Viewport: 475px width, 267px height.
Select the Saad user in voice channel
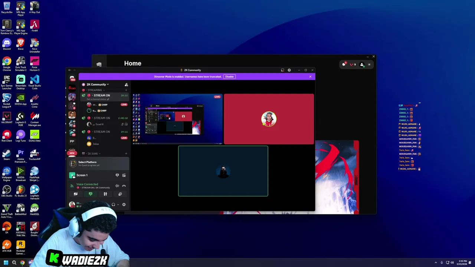[x=105, y=124]
